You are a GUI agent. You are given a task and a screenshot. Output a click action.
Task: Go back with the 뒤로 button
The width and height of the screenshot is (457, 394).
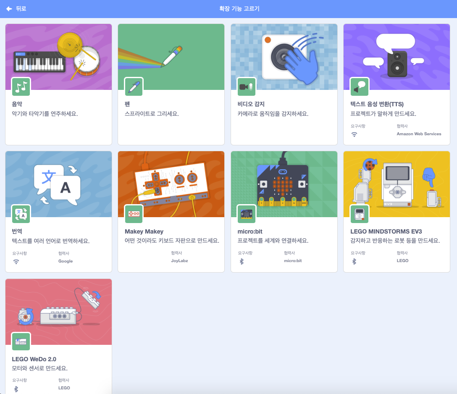coord(16,9)
